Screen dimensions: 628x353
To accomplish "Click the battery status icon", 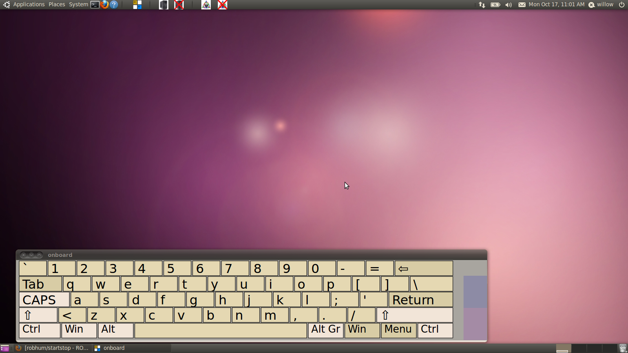I will point(495,5).
